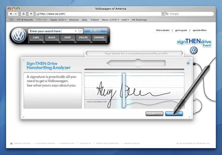Click the Safari forward arrow button
This screenshot has width=222, height=155.
coord(16,14)
